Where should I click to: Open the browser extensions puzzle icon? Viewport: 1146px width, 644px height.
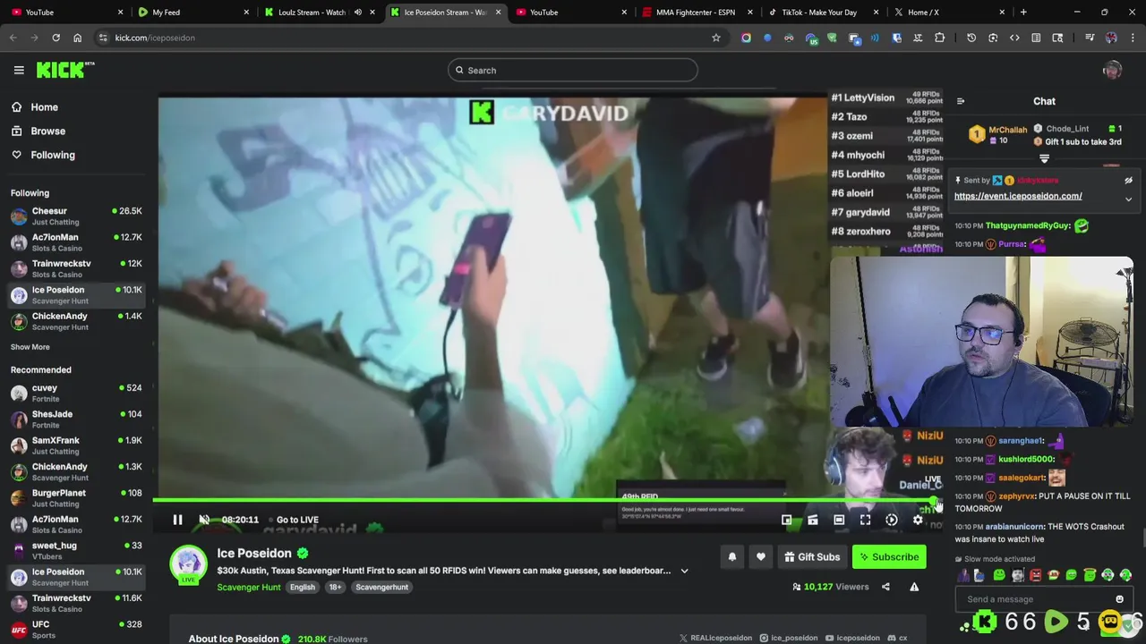click(939, 38)
